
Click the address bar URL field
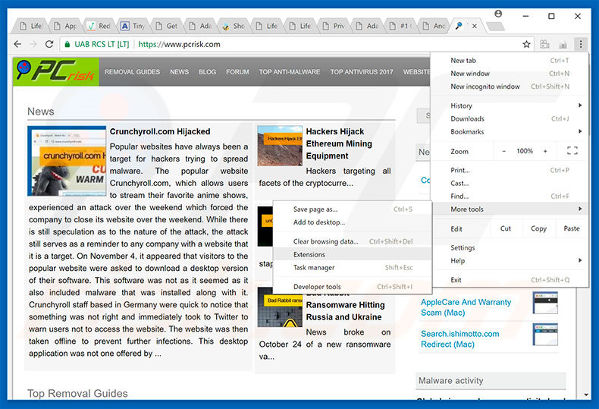pos(303,44)
